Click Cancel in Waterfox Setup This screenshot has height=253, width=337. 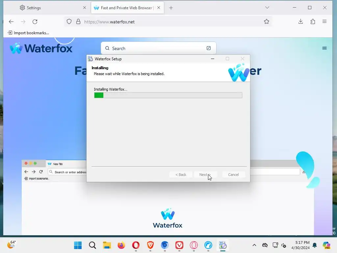pos(233,175)
